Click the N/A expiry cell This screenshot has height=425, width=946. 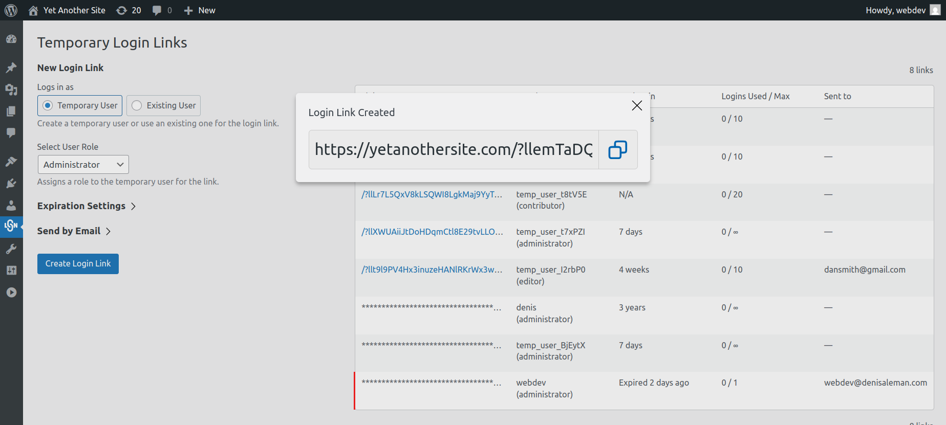(x=626, y=194)
